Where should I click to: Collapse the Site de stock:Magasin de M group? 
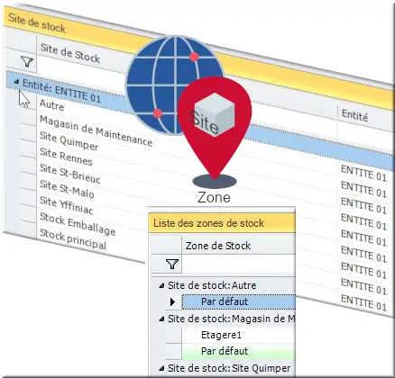pos(161,319)
